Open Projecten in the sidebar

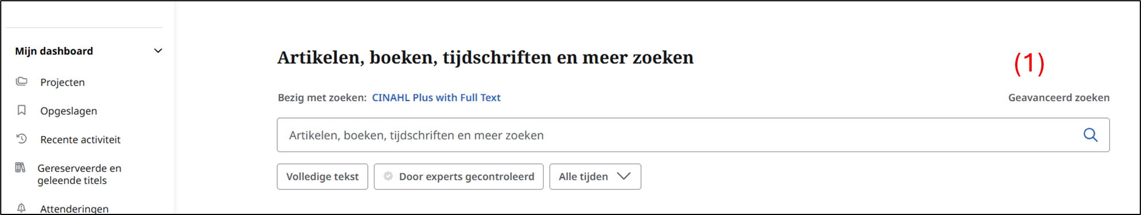63,82
